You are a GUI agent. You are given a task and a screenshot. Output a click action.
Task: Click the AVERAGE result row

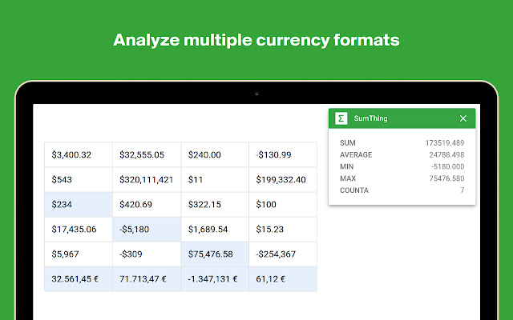pos(402,154)
